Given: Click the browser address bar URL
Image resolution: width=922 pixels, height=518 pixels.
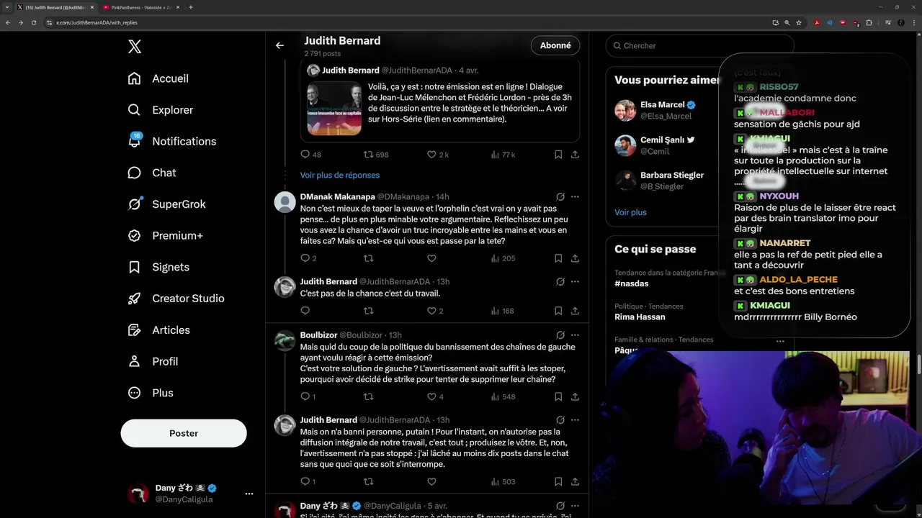Looking at the screenshot, I should pyautogui.click(x=97, y=22).
